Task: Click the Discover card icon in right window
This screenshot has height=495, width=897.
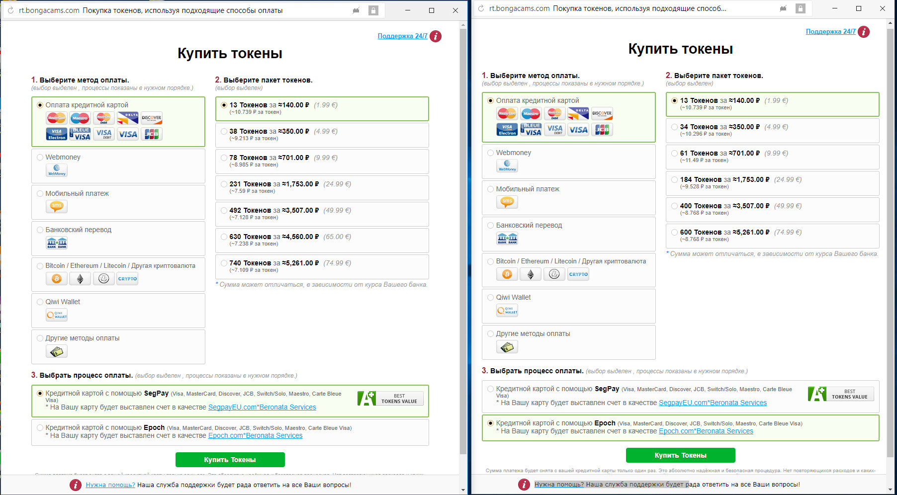Action: 602,114
